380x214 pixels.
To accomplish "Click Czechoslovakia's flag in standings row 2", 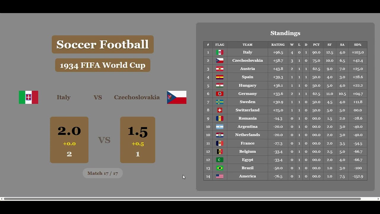I will point(220,61).
